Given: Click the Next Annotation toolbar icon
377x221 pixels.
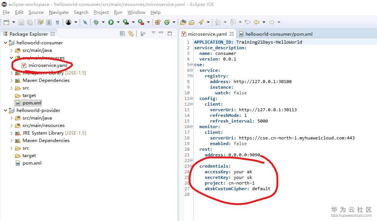Looking at the screenshot, I should pos(218,22).
